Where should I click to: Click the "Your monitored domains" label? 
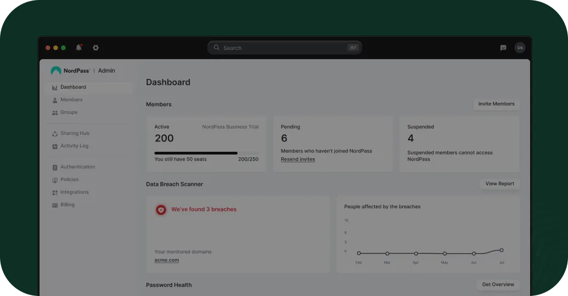[183, 252]
